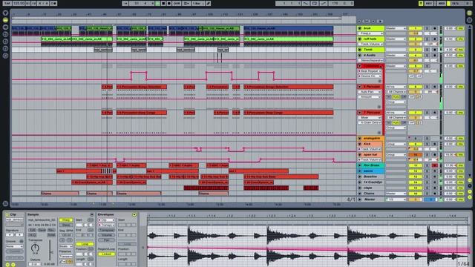
Task: Toggle the KEY map mode switch
Action: click(429, 3)
